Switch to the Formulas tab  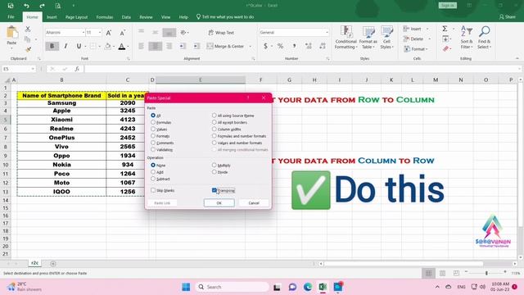(105, 16)
